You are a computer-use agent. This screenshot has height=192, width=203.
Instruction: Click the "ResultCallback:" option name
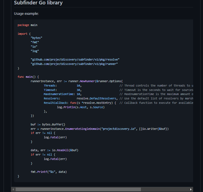[x=56, y=103]
